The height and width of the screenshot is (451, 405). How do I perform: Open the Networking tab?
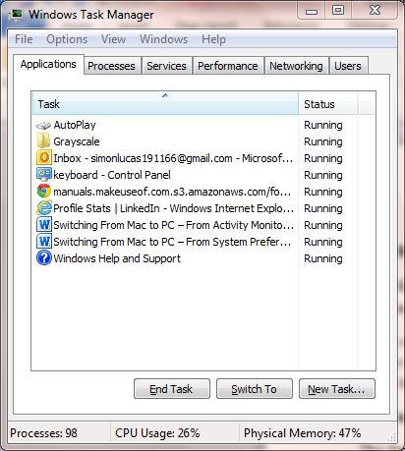(x=296, y=66)
